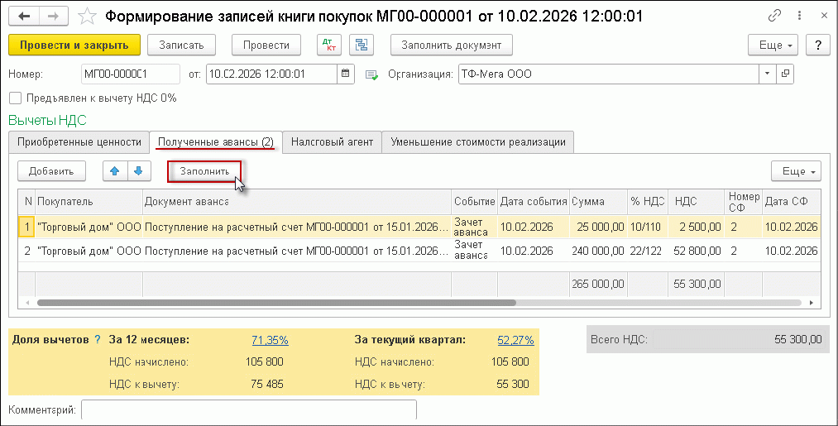Open 71,35% deduction share link
This screenshot has height=426, width=838.
click(x=270, y=340)
